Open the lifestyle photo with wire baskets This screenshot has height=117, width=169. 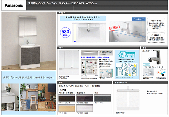[x=10, y=97]
